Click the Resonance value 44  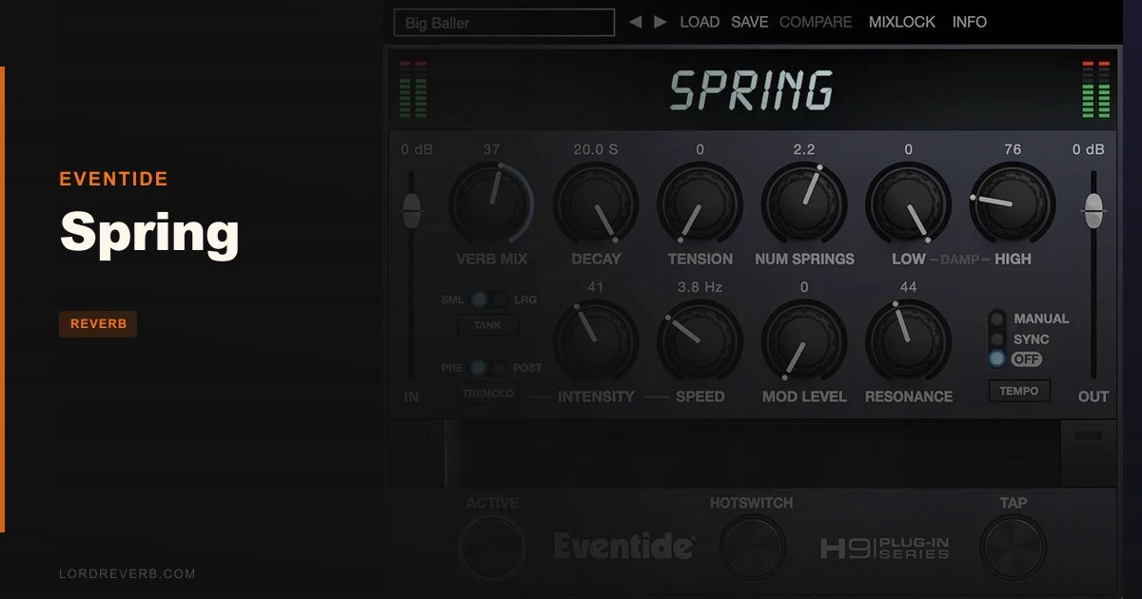pyautogui.click(x=908, y=287)
